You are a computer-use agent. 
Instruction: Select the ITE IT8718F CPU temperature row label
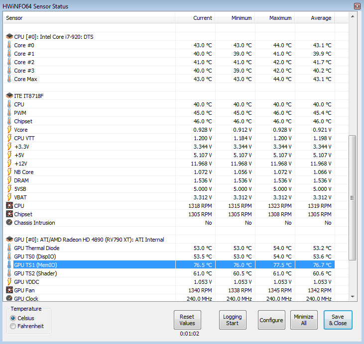[x=19, y=104]
